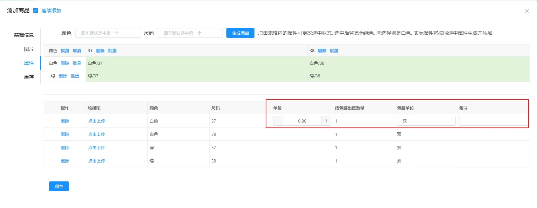Click the plus button on 单价 stepper

pos(326,121)
